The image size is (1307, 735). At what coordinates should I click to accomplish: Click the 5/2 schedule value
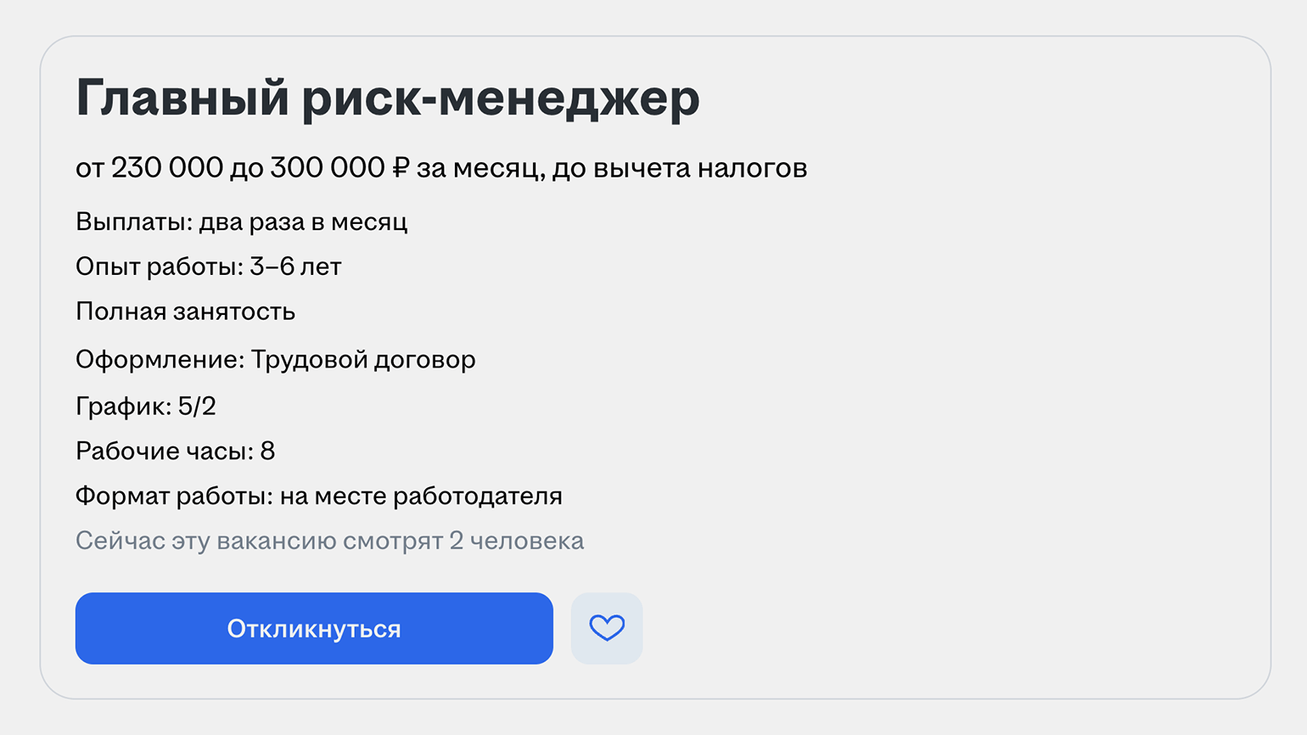[197, 407]
